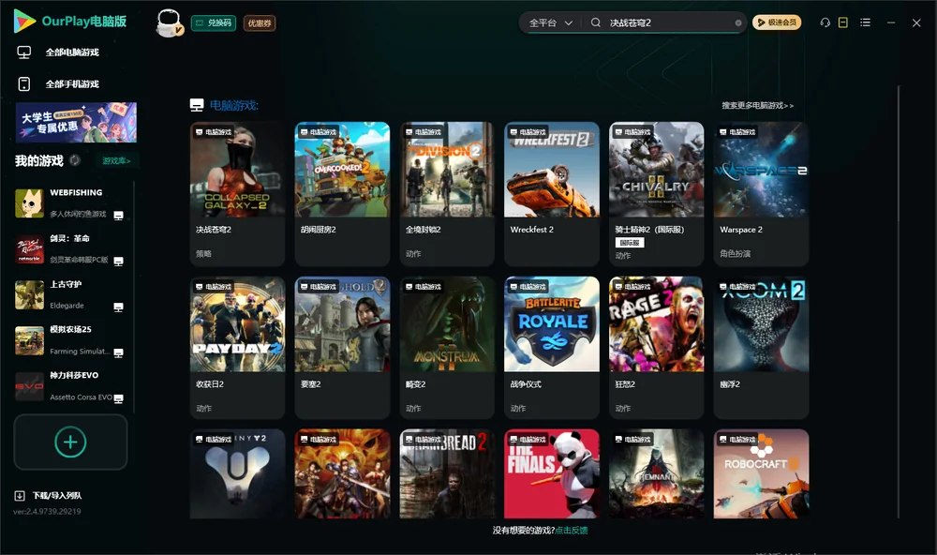Open 畸变2 Monstrum game card
937x555 pixels.
click(447, 348)
